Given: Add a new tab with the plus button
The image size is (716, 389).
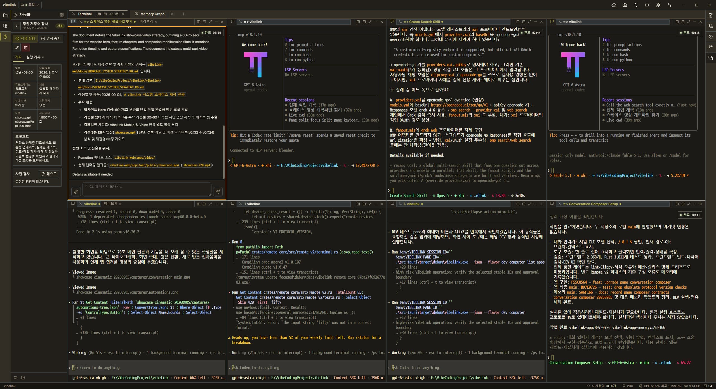Looking at the screenshot, I should click(183, 14).
